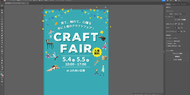190x95 pixels.
Task: Select the Eyedropper tool
Action: tap(2, 70)
